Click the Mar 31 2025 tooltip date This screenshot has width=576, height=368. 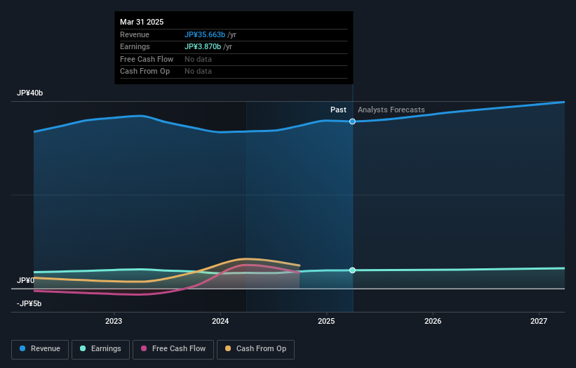[142, 22]
